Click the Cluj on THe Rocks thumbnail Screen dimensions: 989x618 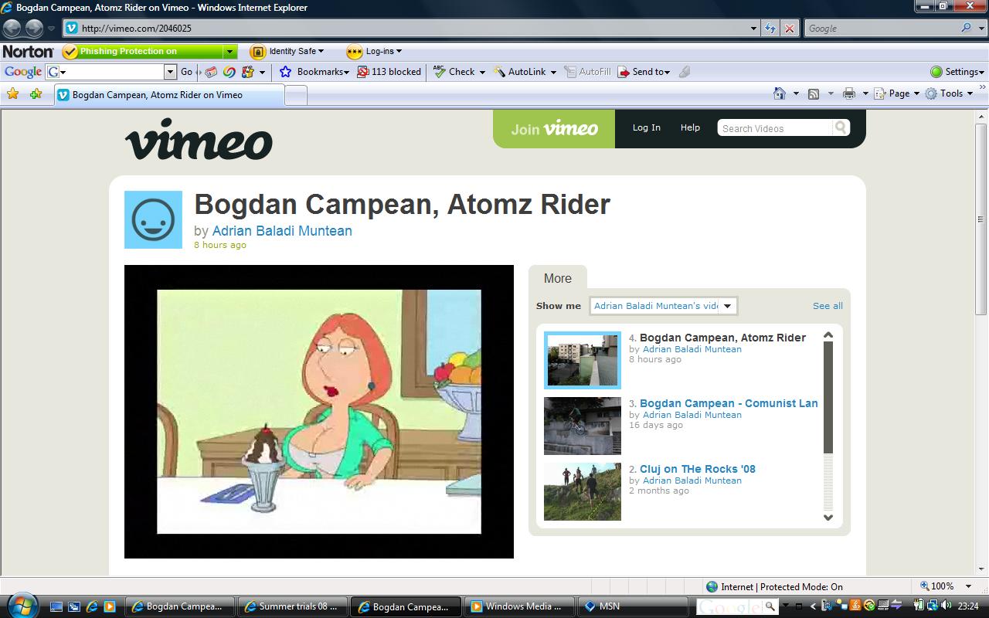583,491
